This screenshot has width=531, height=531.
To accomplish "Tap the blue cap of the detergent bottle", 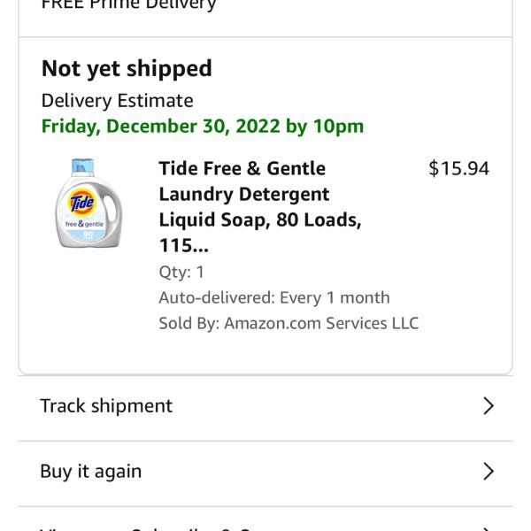I will pyautogui.click(x=82, y=166).
